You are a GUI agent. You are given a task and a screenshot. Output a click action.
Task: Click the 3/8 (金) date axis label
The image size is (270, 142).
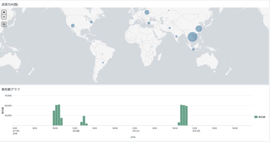[76, 131]
